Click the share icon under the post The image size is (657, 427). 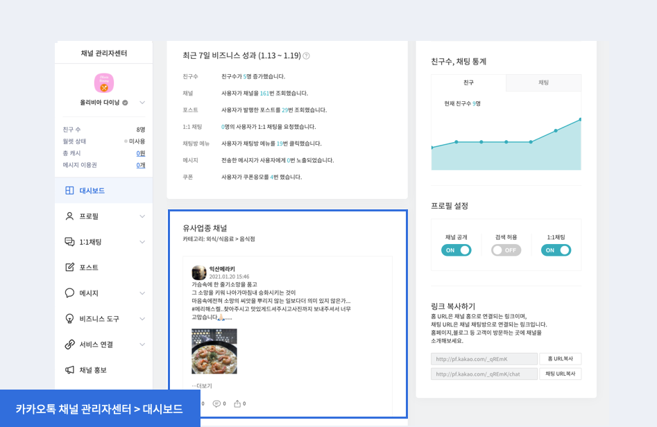click(x=237, y=403)
